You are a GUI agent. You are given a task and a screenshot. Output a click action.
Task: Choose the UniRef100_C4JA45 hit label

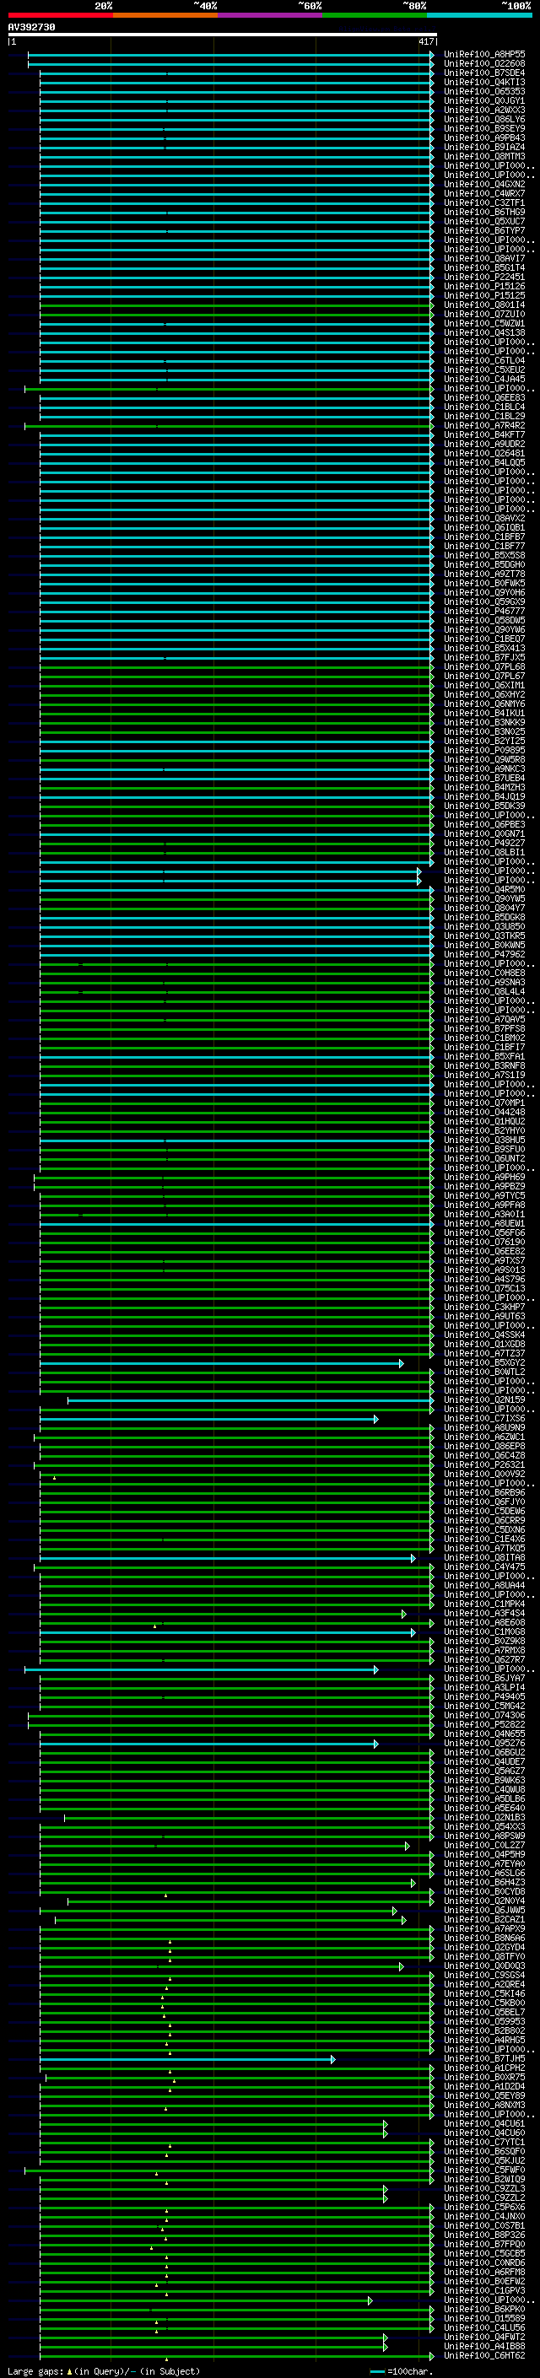tap(483, 380)
